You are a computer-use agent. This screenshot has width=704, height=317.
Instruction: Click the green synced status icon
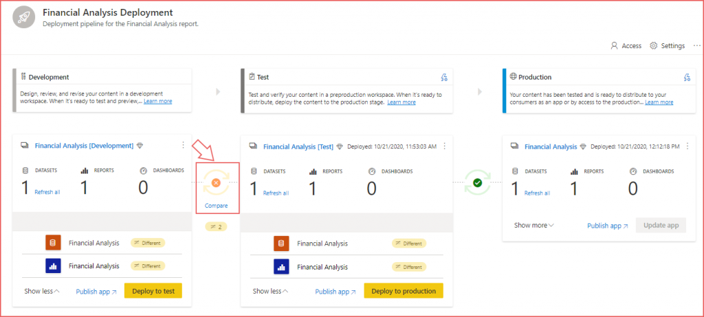click(477, 183)
